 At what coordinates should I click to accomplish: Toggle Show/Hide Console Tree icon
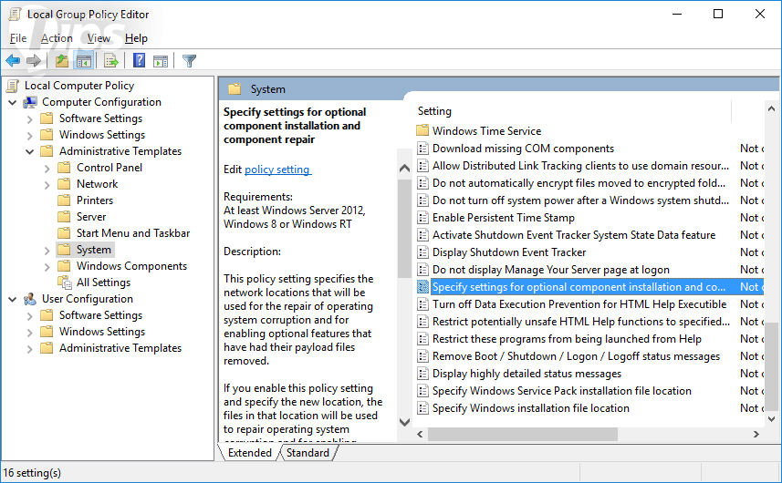(84, 61)
